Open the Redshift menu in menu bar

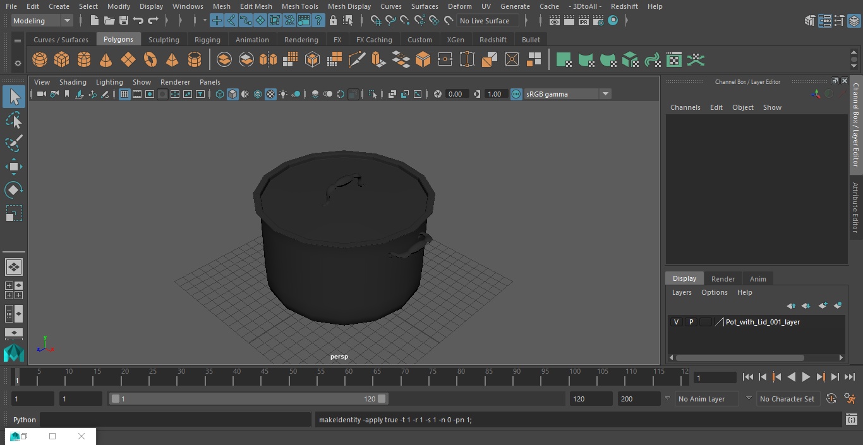[x=624, y=6]
